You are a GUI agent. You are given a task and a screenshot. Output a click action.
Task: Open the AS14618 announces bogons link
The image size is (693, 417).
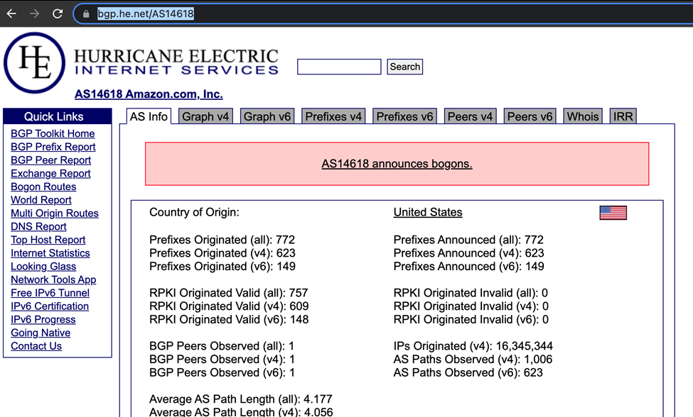tap(397, 164)
